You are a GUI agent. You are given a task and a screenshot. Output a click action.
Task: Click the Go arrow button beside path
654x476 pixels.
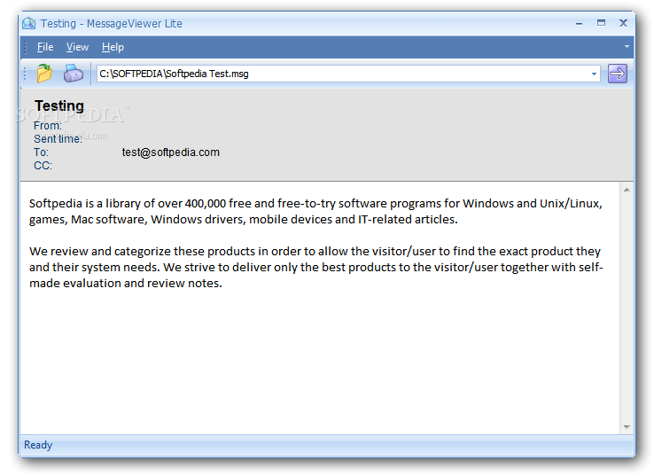618,74
